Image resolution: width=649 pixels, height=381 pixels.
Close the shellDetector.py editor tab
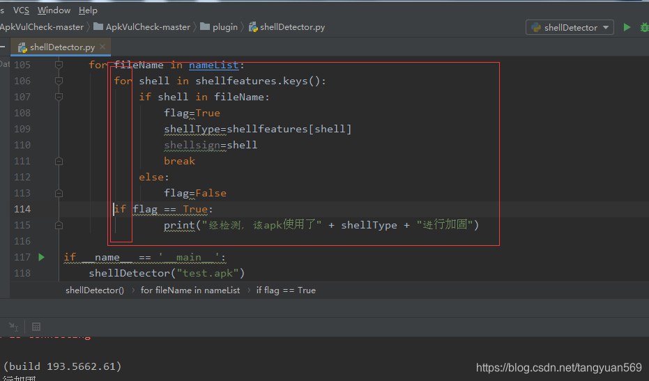[x=102, y=47]
